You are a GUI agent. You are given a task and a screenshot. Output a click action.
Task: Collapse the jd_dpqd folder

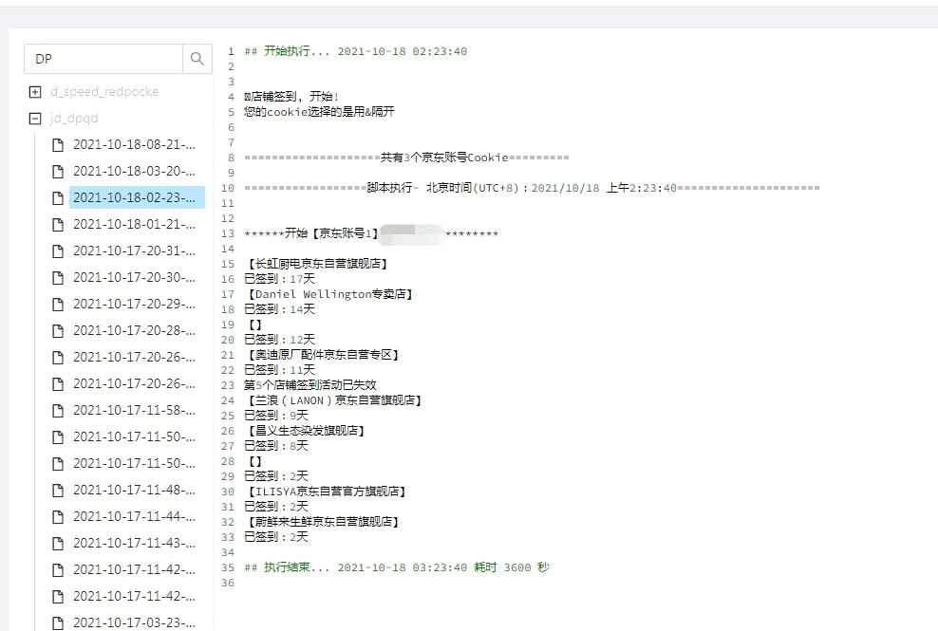pos(35,119)
